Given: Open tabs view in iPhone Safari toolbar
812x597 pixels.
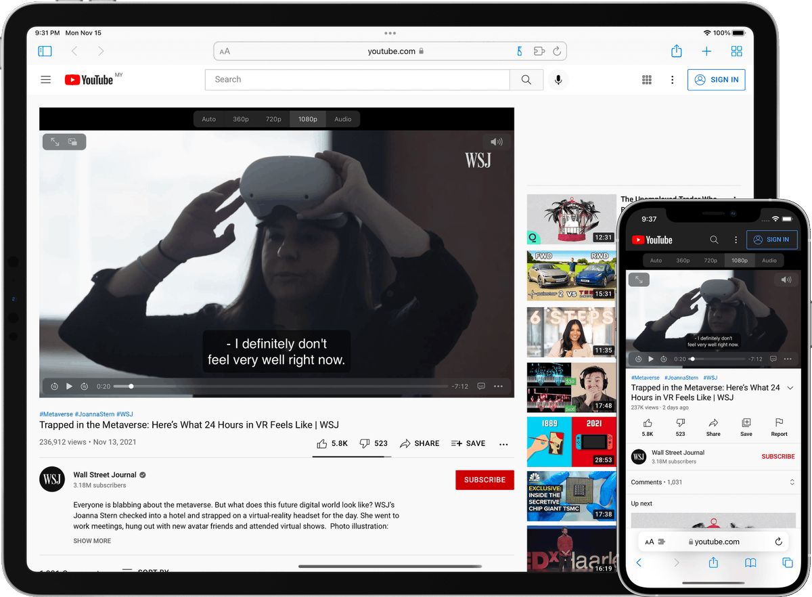Looking at the screenshot, I should (788, 562).
